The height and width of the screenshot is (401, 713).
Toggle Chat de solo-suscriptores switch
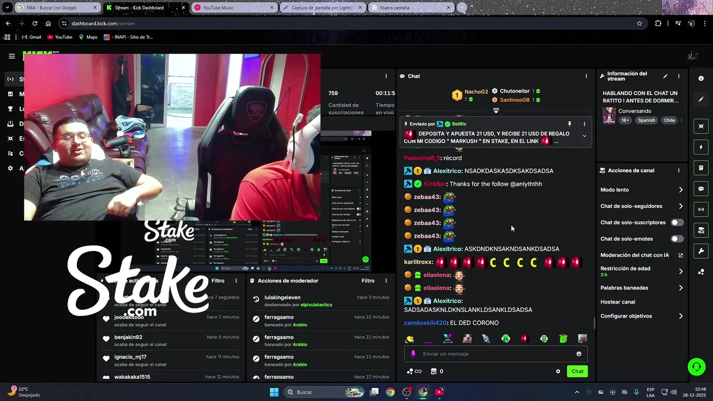pyautogui.click(x=677, y=222)
